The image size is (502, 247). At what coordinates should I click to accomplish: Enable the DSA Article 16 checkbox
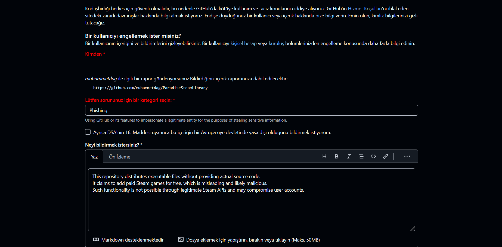88,132
